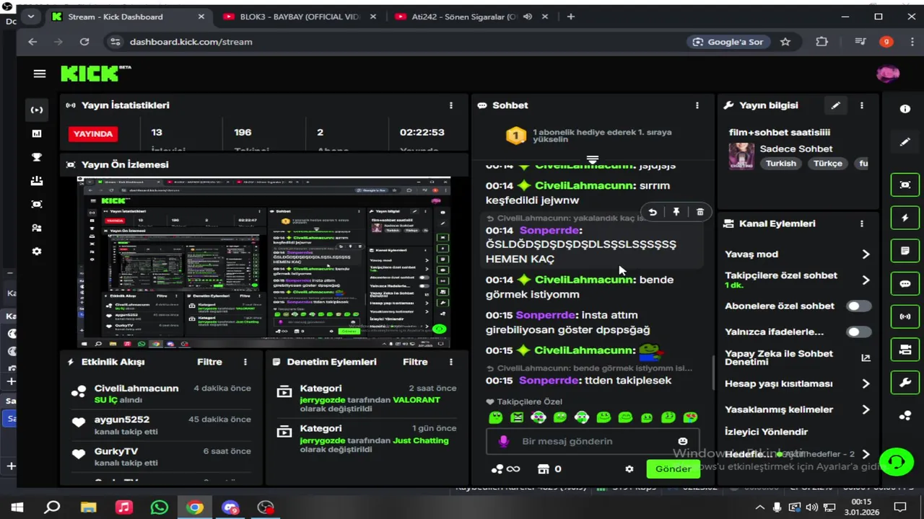Open the emoji picker in message box
924x519 pixels.
(683, 441)
